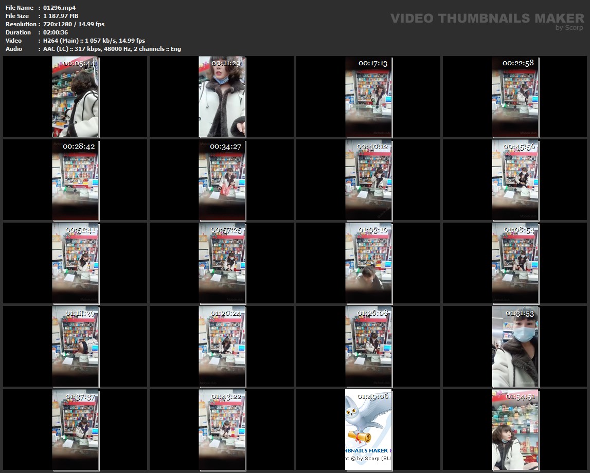Click the thumbnail at 00:40:12
The width and height of the screenshot is (590, 473).
click(369, 180)
